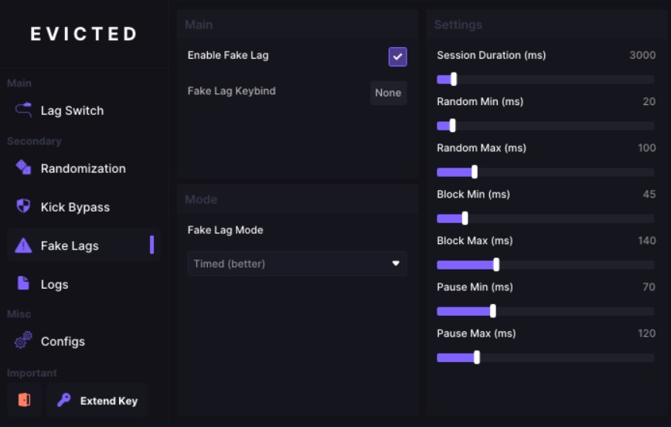Click the purple key icon
Viewport: 671px width, 427px height.
coord(63,400)
